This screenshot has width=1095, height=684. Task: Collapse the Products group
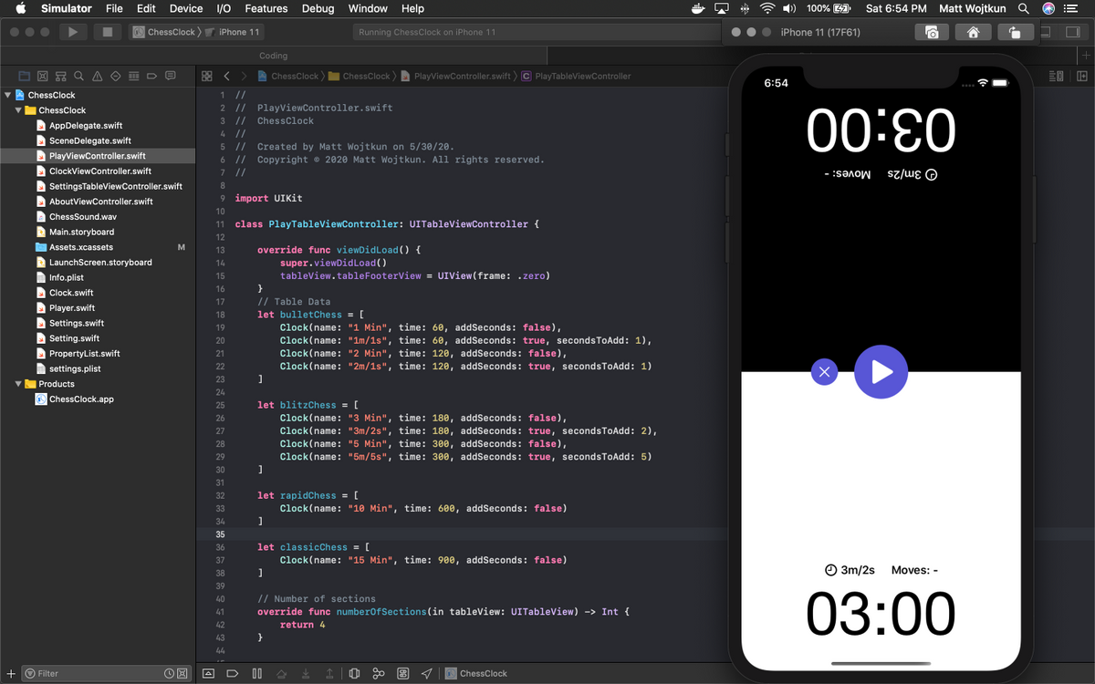19,384
